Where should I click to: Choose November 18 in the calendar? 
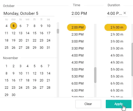point(27,80)
